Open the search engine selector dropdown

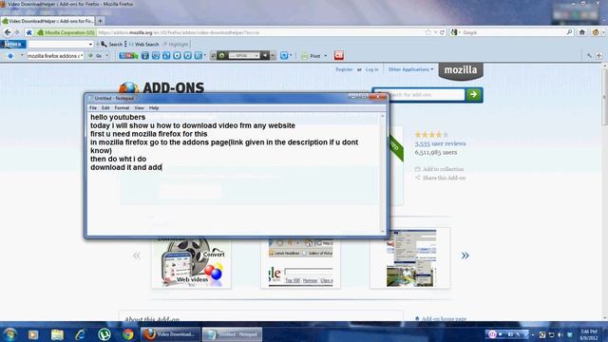456,32
